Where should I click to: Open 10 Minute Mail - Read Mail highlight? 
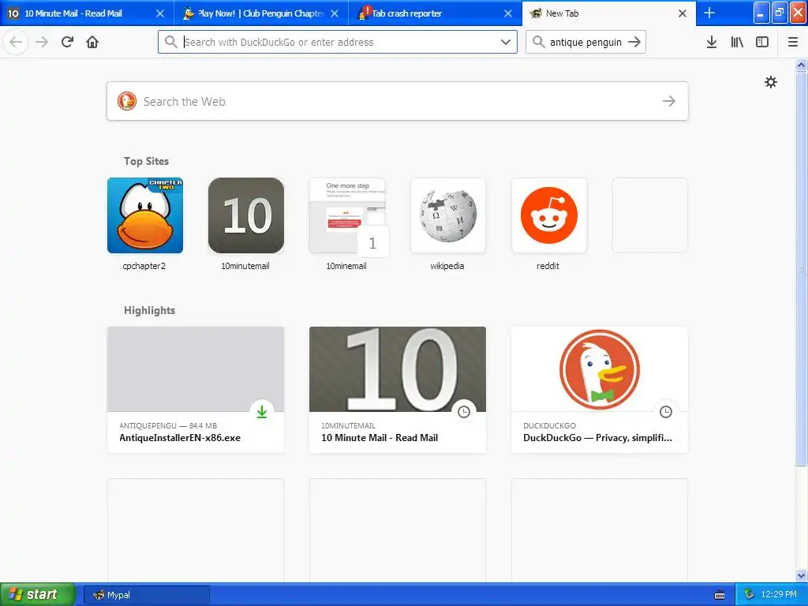coord(398,390)
